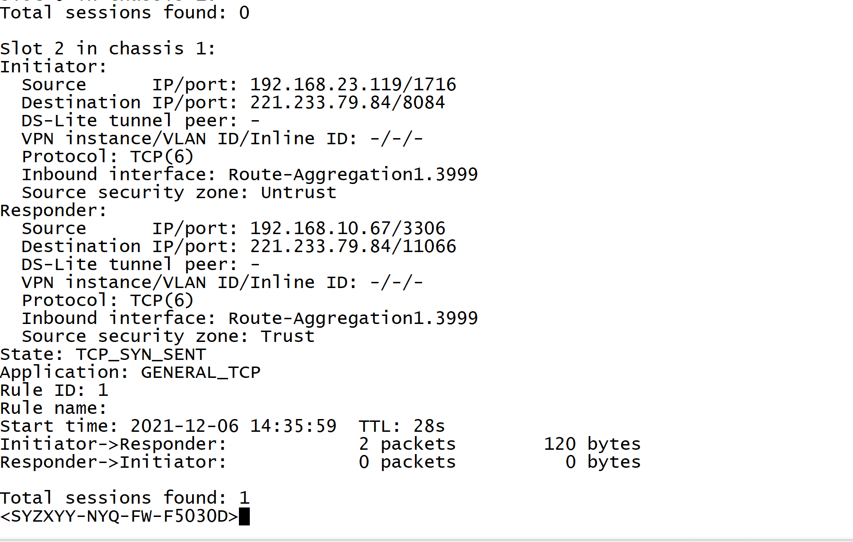Click the "Slot 2 in chassis 1" line

108,49
